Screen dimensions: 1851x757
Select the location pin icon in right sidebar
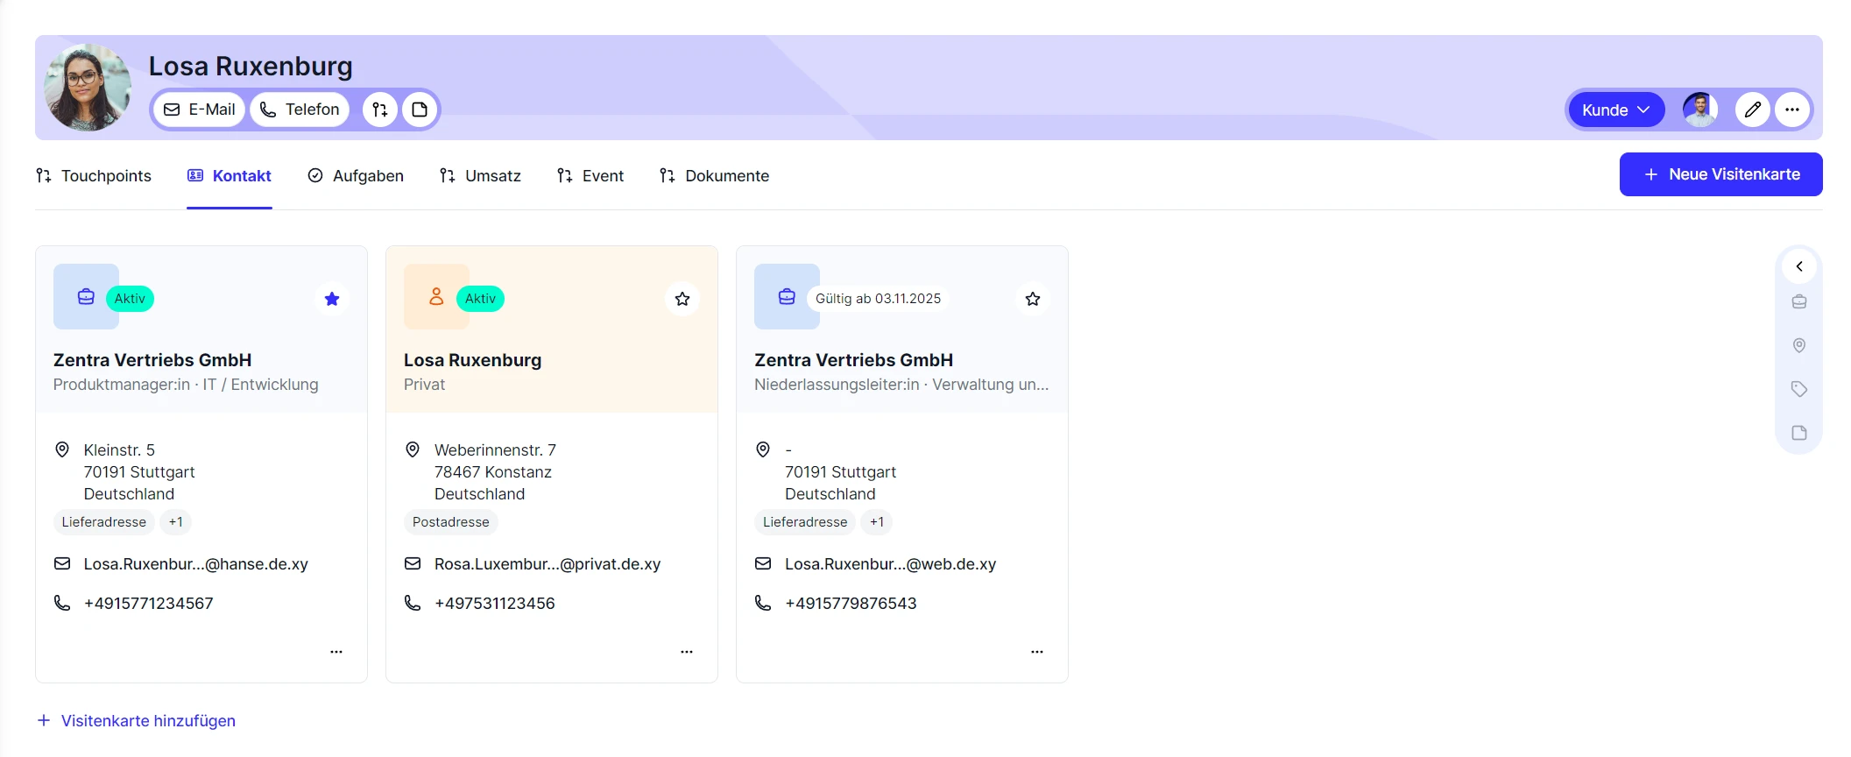click(1798, 345)
